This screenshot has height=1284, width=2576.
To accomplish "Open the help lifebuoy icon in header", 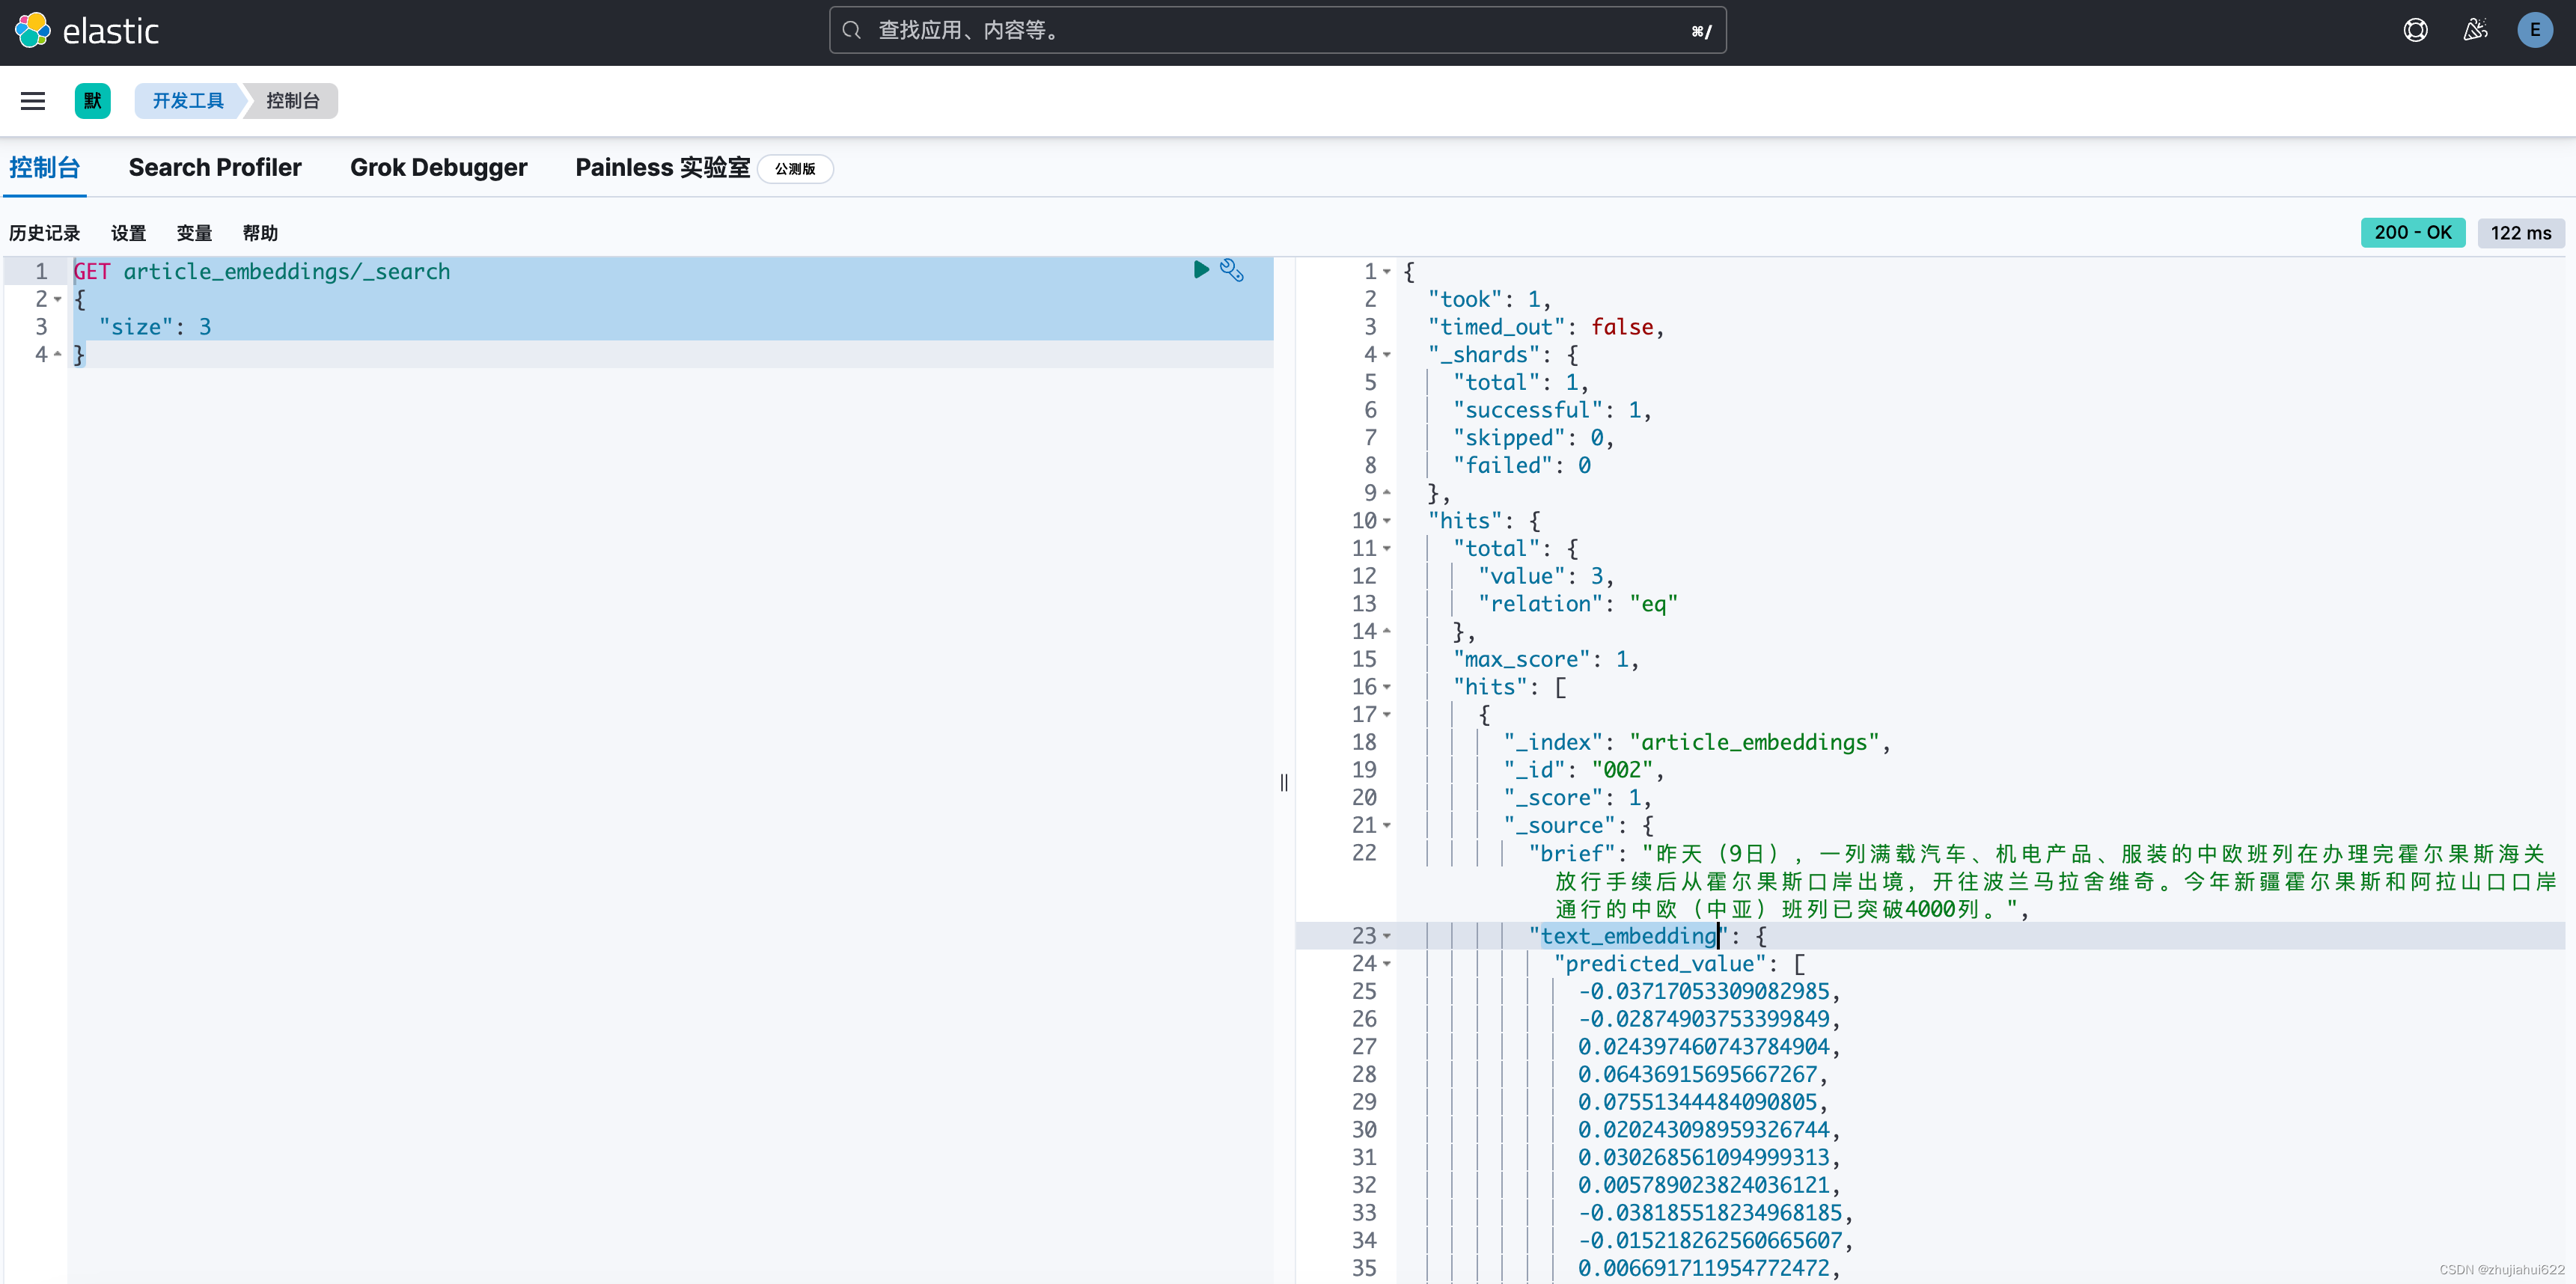I will (x=2415, y=31).
